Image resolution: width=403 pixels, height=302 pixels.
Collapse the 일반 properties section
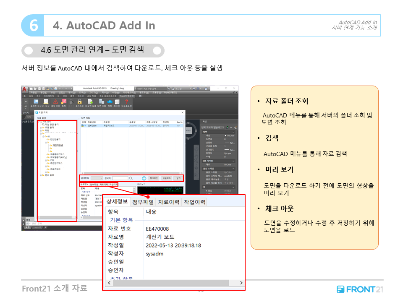point(233,132)
